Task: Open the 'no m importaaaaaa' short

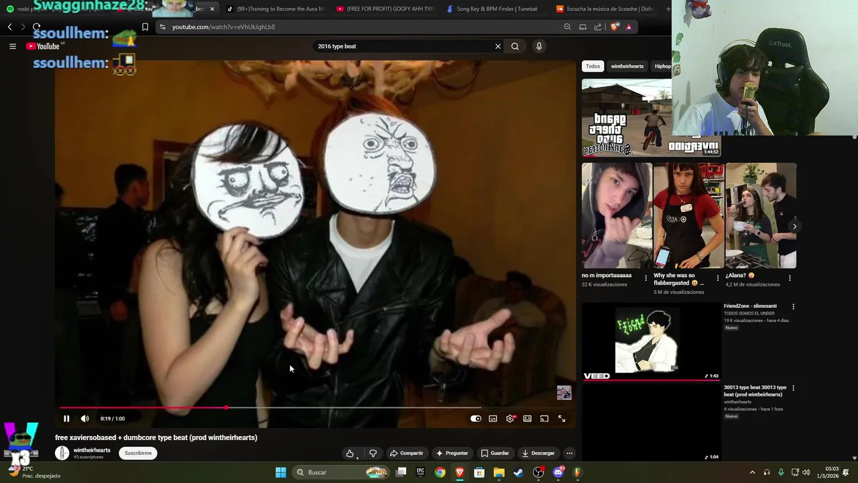Action: [x=617, y=215]
